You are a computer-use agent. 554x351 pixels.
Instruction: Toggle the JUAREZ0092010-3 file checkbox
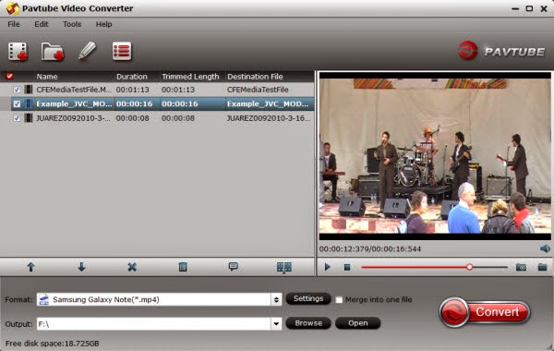pyautogui.click(x=17, y=118)
